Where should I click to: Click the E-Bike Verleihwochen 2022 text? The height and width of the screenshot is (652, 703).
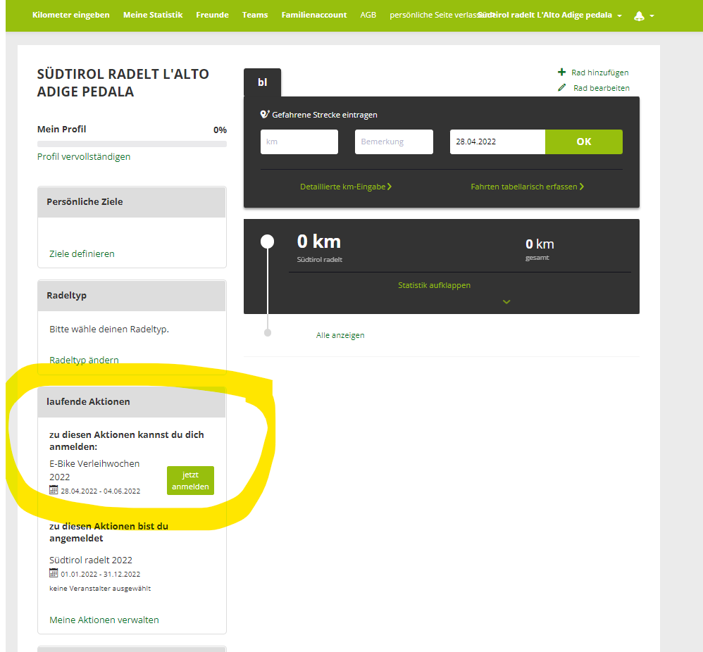[x=94, y=470]
